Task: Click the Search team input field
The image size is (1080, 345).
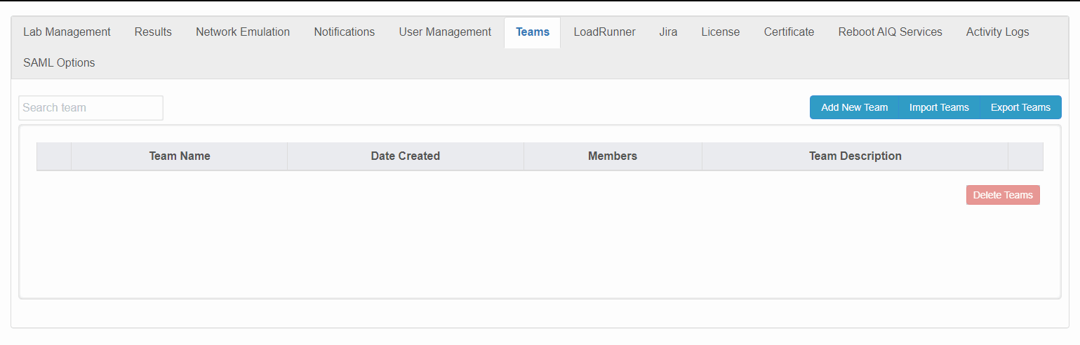Action: 91,108
